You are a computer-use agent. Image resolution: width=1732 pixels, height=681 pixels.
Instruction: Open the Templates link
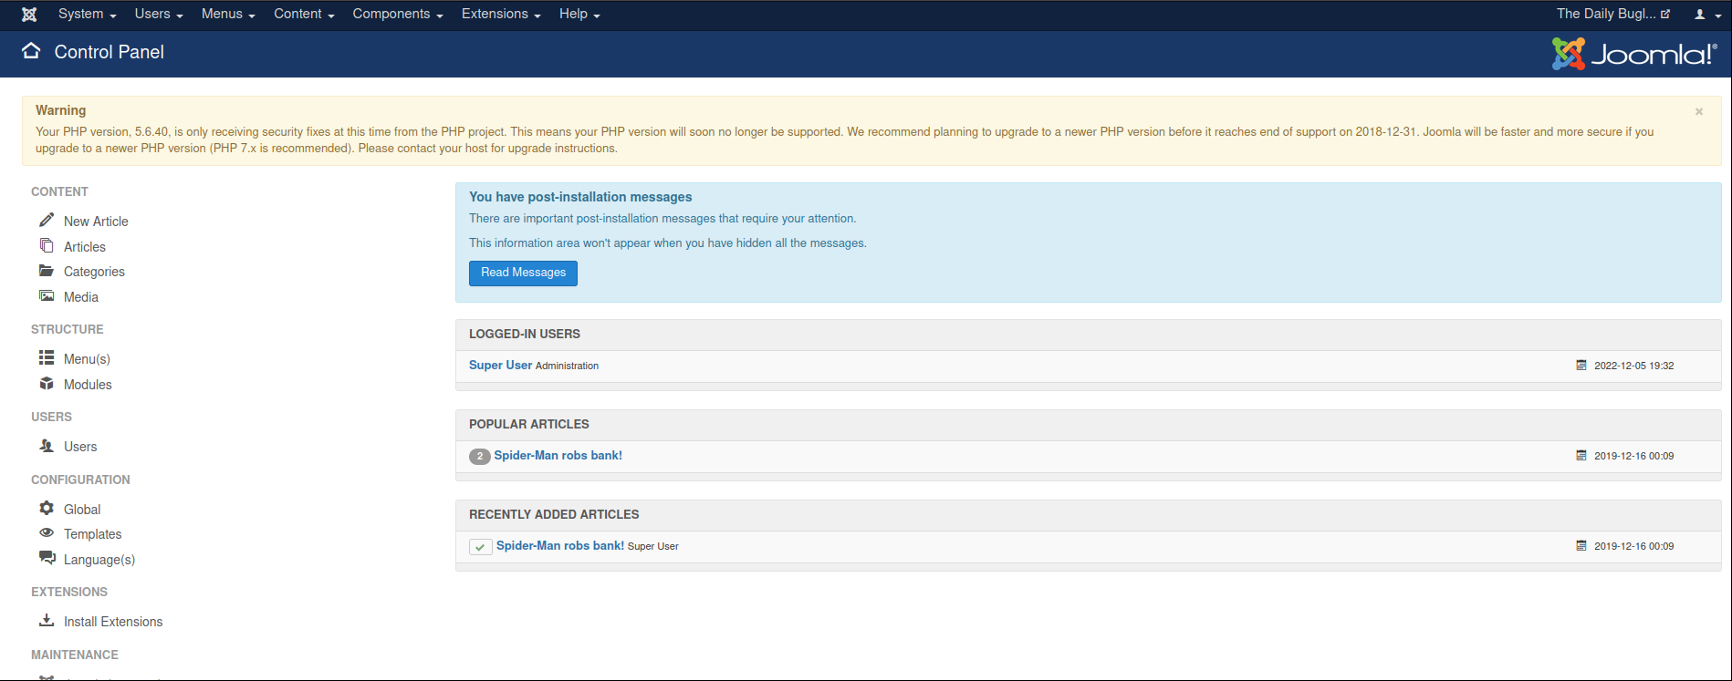tap(92, 534)
